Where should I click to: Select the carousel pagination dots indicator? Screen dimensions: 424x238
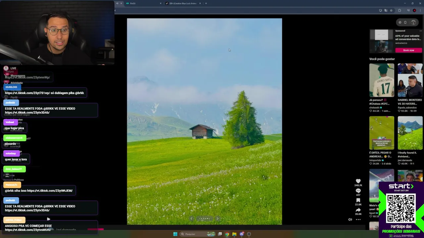pyautogui.click(x=204, y=218)
